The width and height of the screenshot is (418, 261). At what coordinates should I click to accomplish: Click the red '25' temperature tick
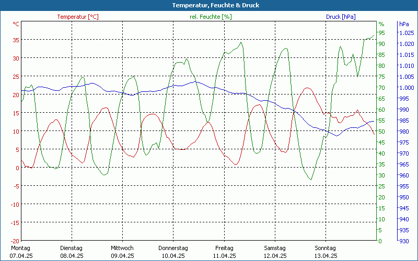pyautogui.click(x=16, y=77)
